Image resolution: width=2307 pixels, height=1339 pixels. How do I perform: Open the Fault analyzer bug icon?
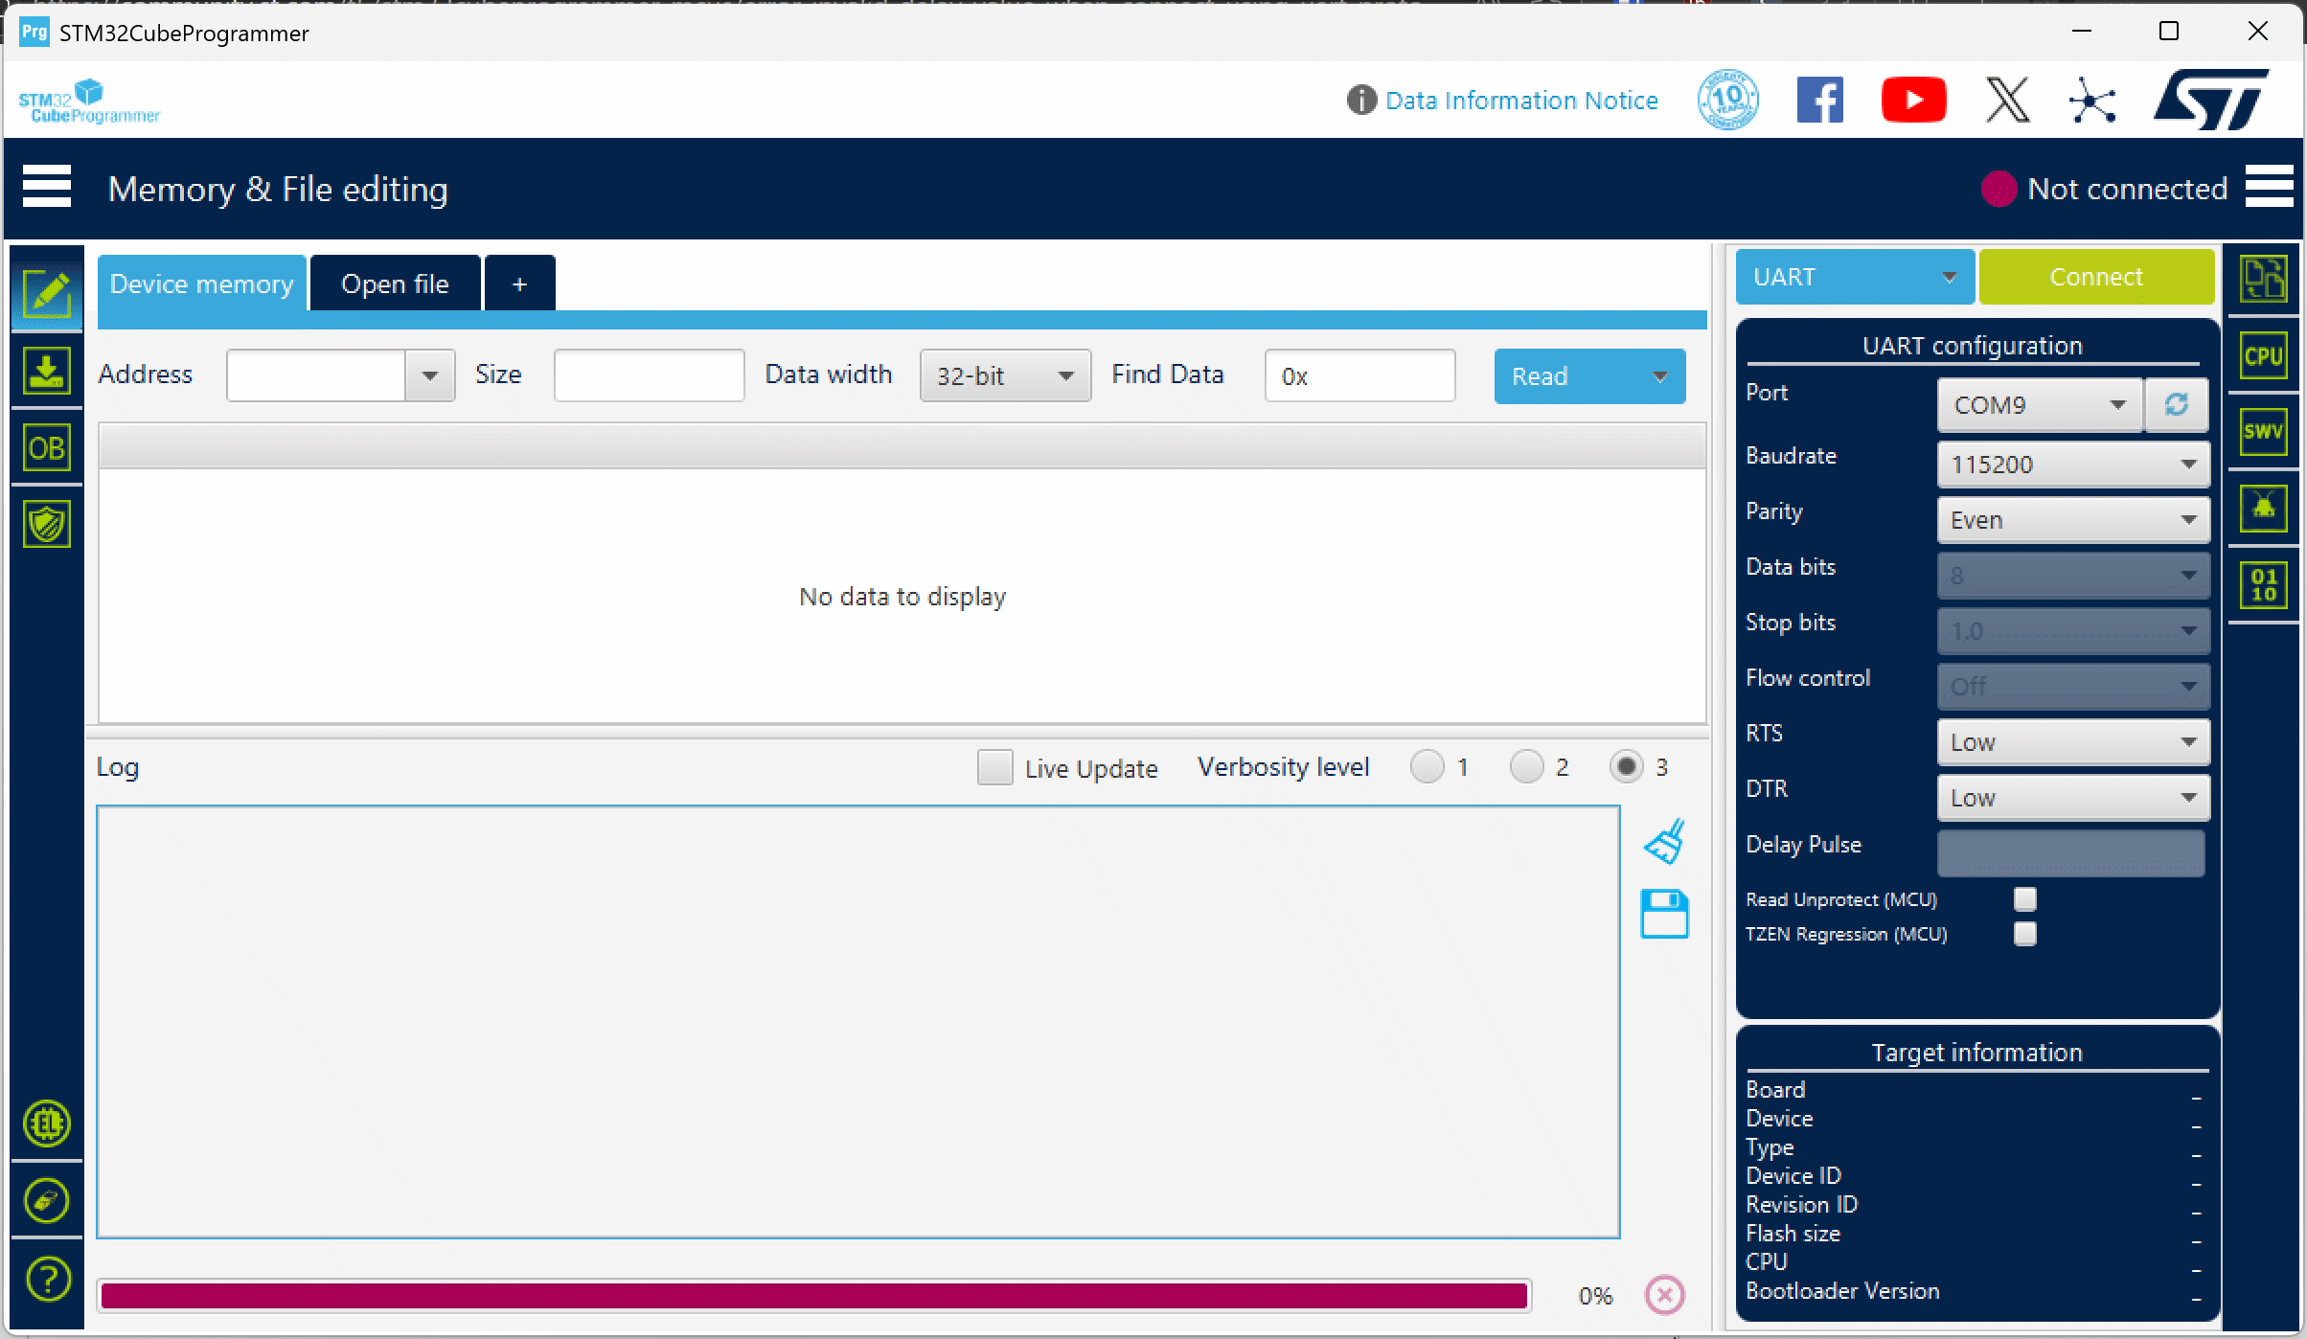point(2265,508)
